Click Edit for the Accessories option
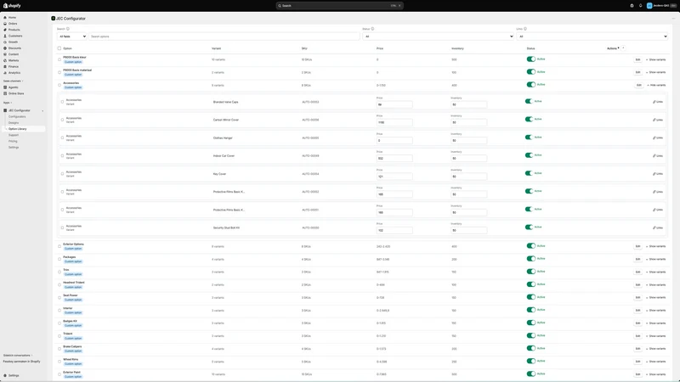 [638, 86]
